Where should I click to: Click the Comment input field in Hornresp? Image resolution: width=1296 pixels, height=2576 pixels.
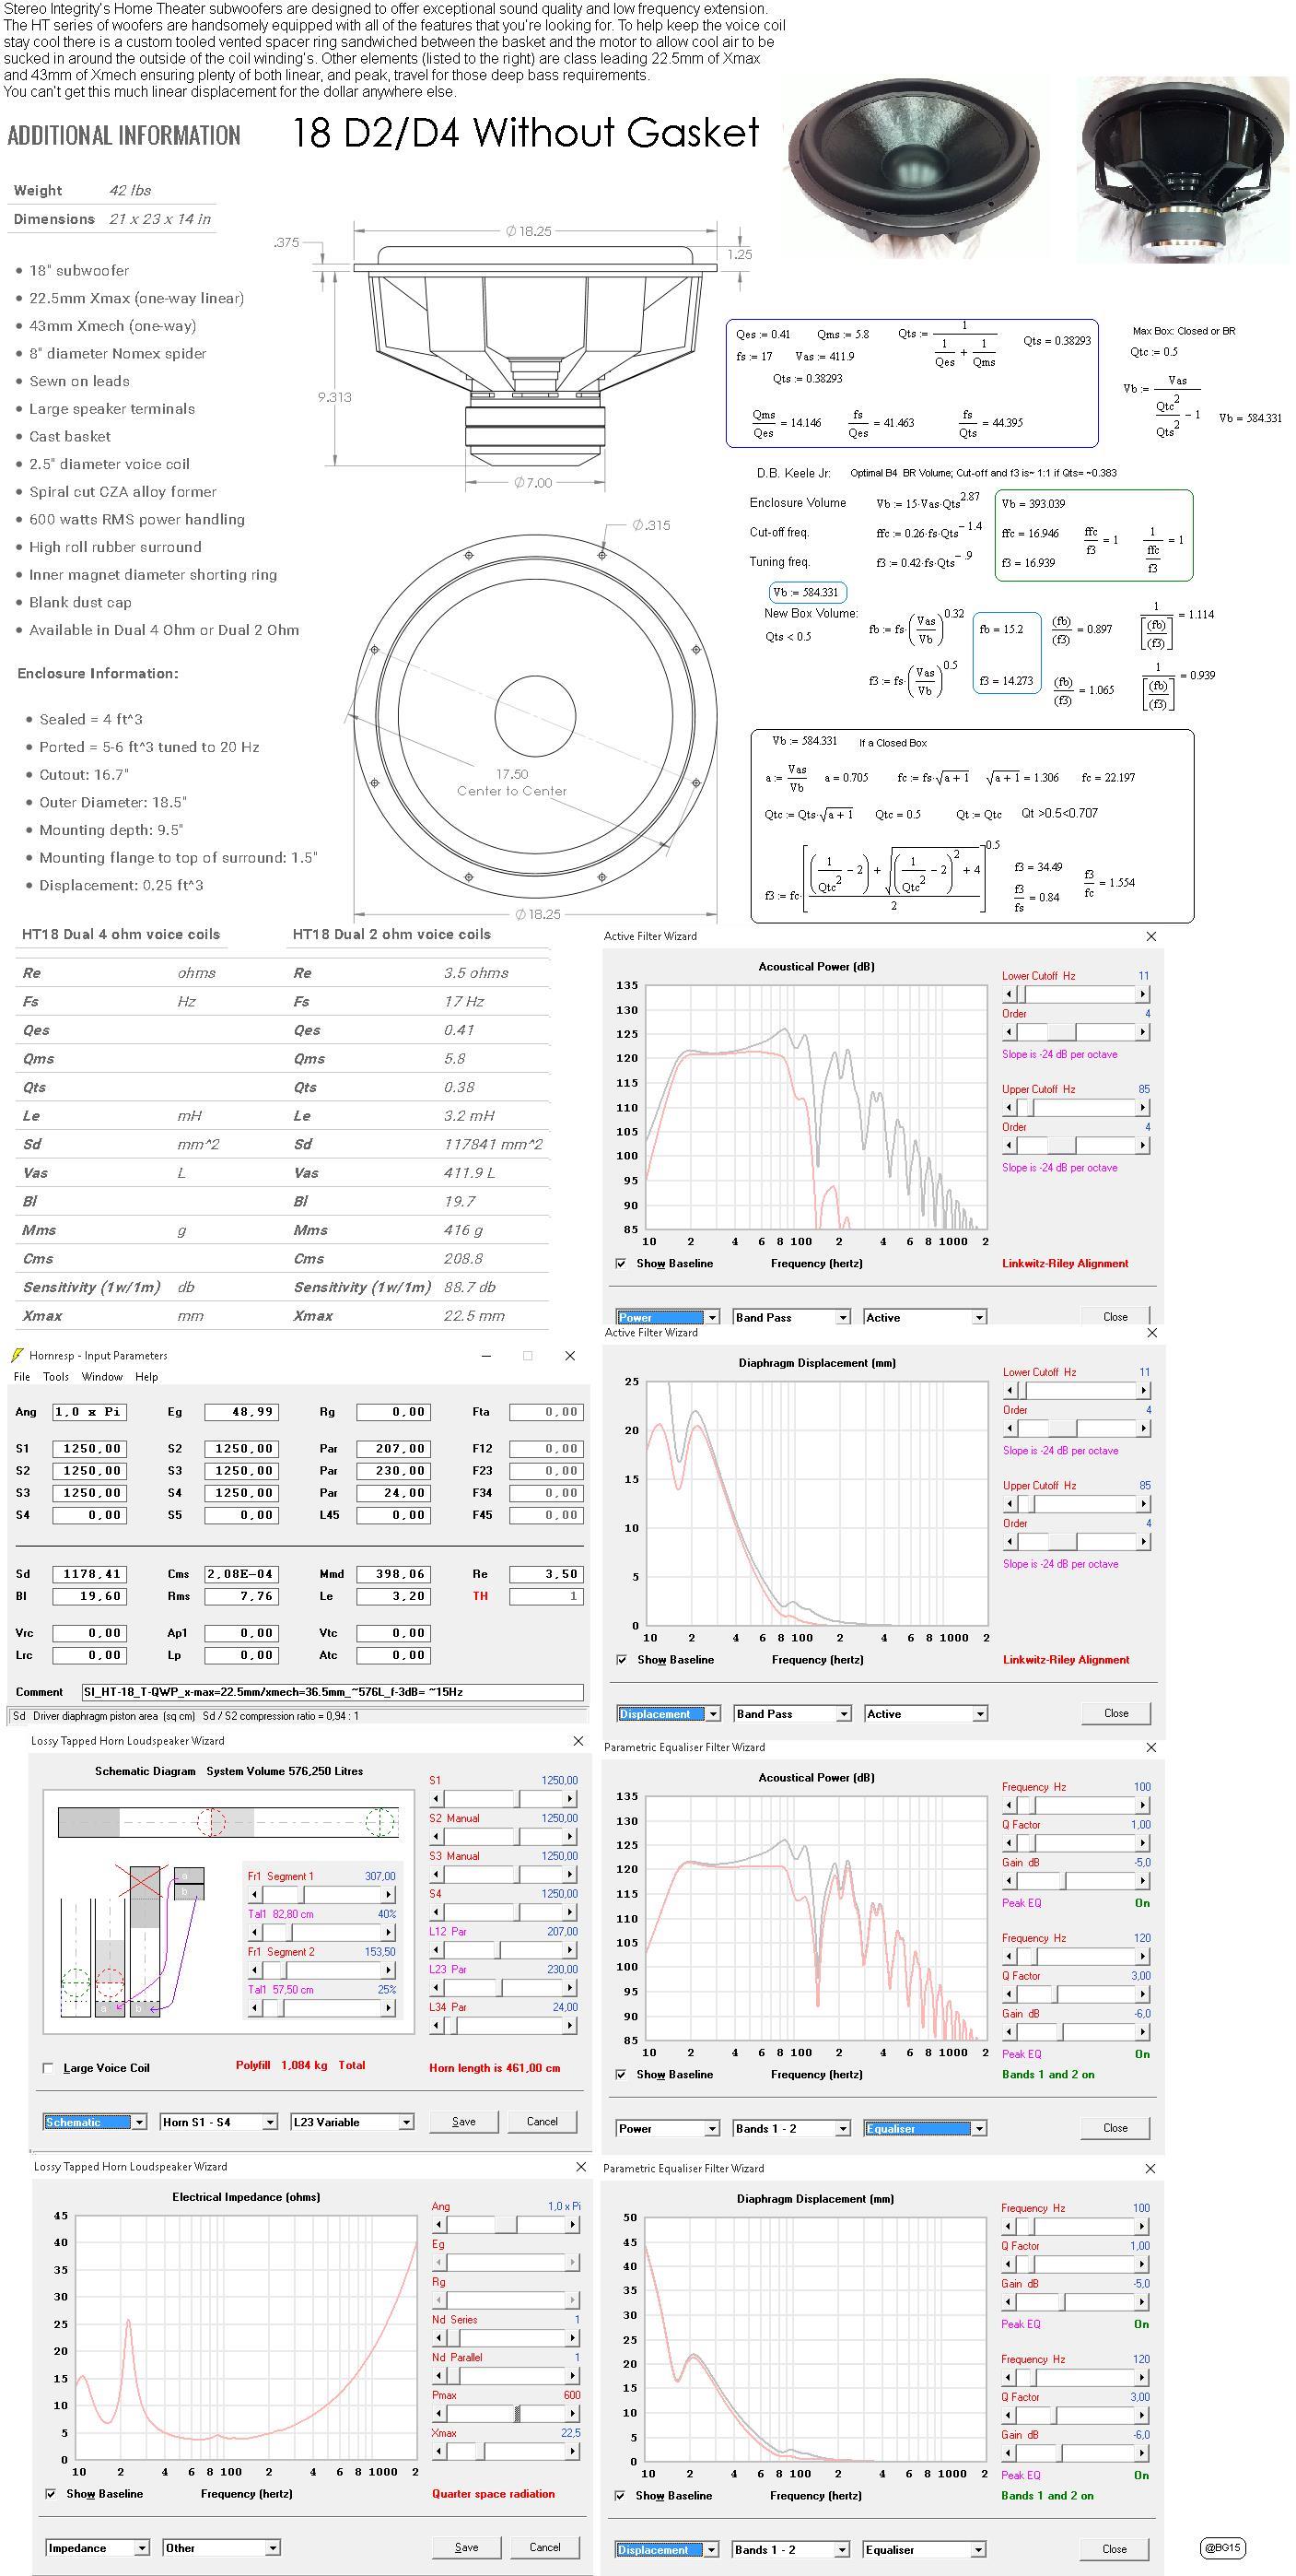coord(333,1692)
